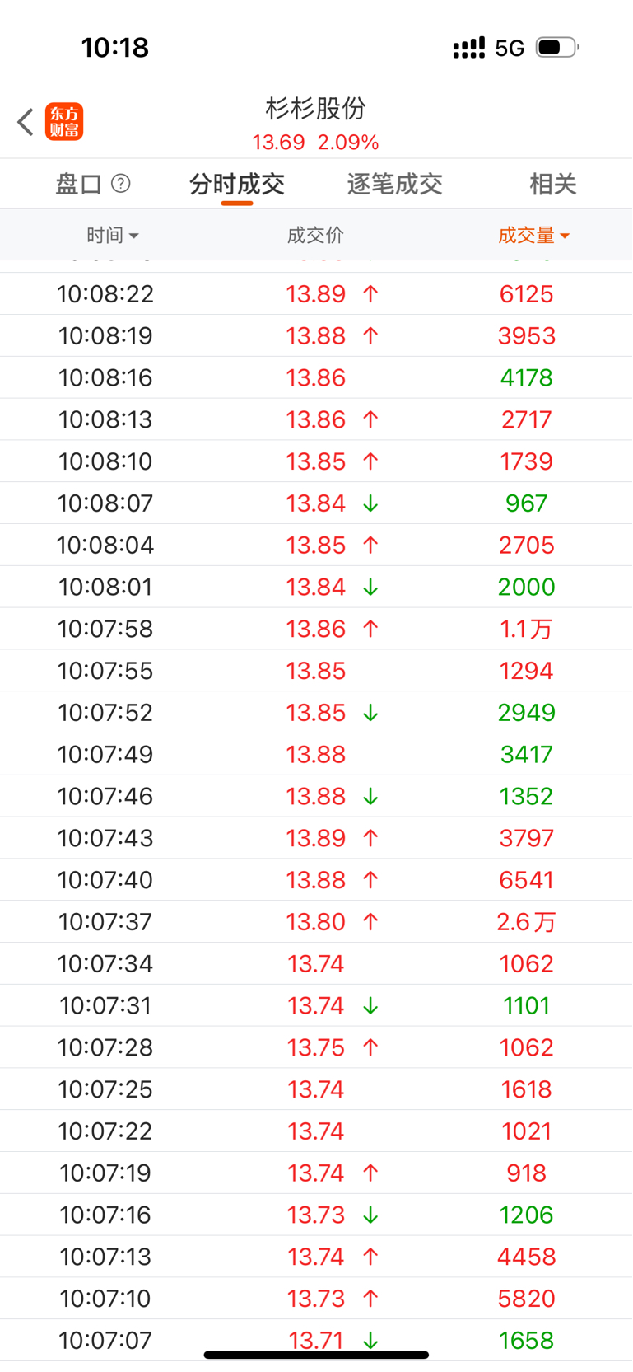
Task: Switch to the 逐笔成交 tab
Action: (x=395, y=184)
